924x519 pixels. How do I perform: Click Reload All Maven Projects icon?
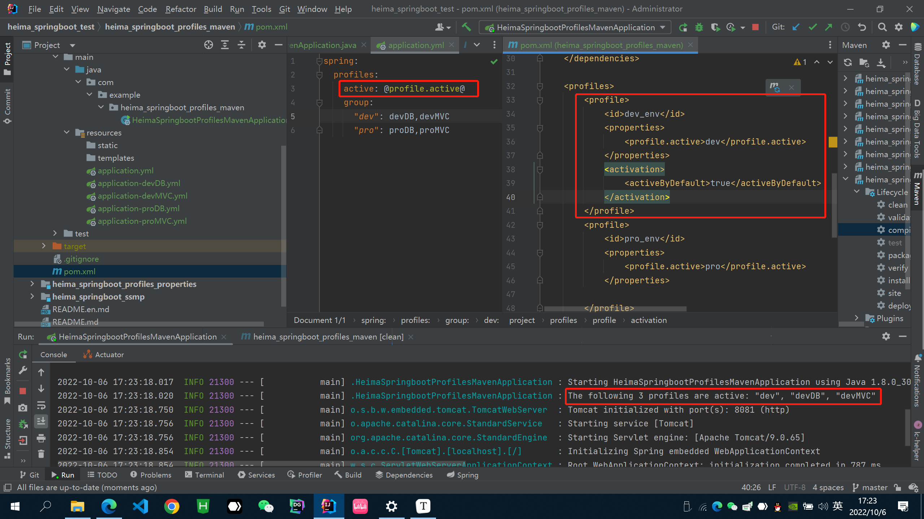[848, 63]
